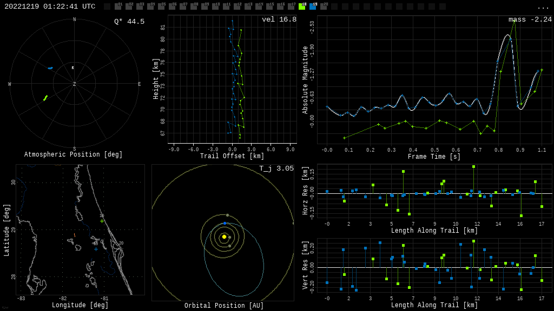554x311 pixels.
Task: Open the three-dot overflow menu
Action: click(543, 7)
